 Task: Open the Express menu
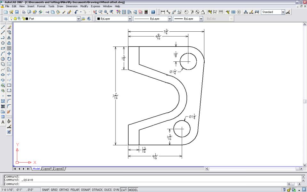[96, 6]
